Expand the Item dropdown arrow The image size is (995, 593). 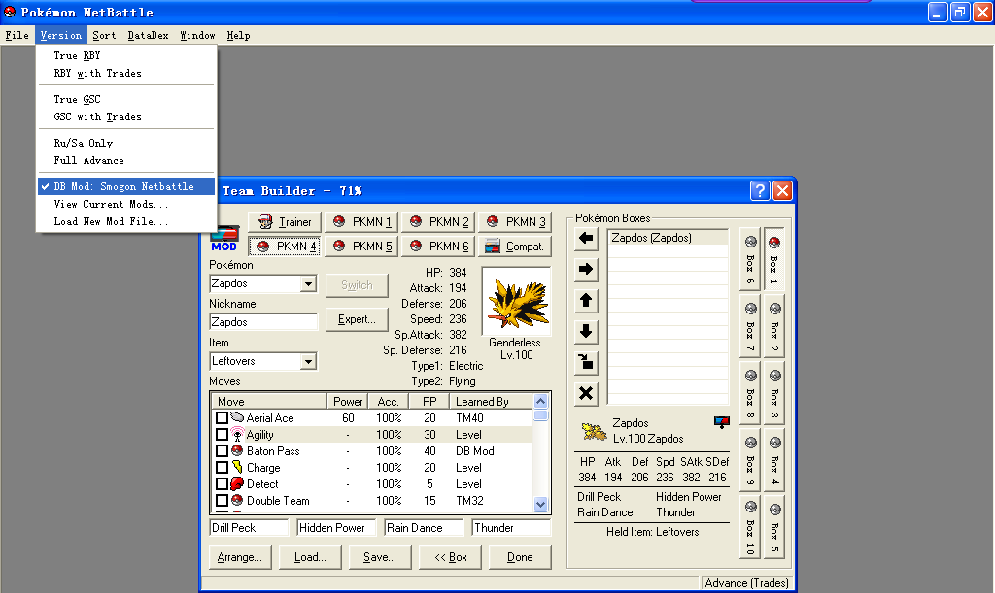[x=308, y=362]
